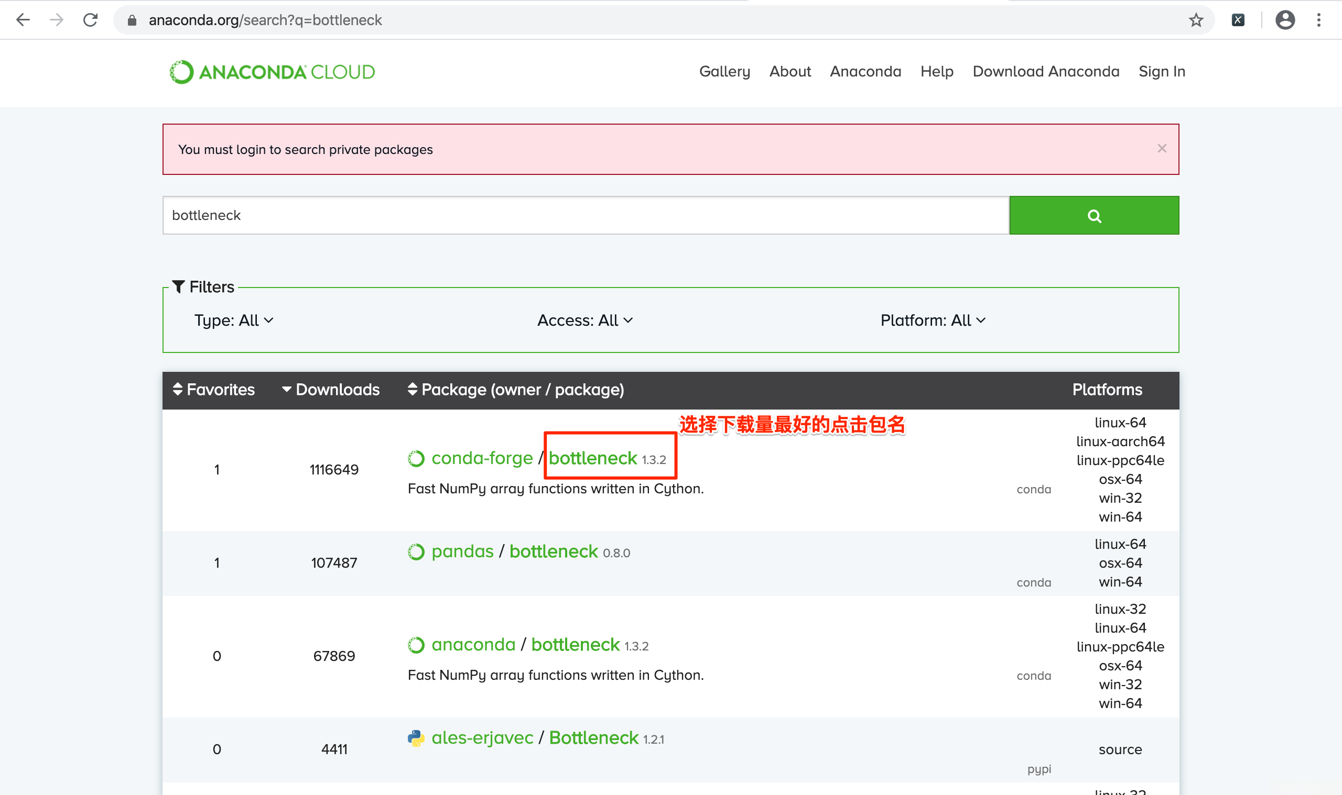Viewport: 1342px width, 795px height.
Task: Open the browser profile avatar icon
Action: (1285, 20)
